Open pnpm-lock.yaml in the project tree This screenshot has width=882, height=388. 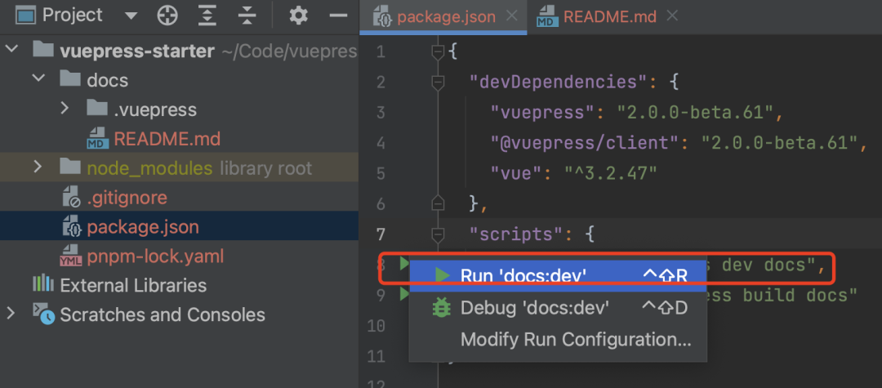[155, 256]
